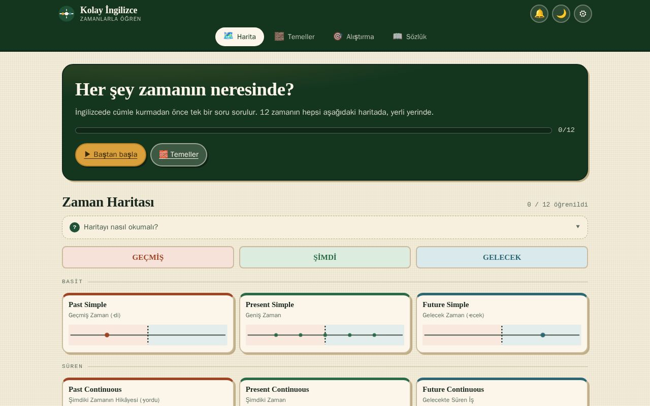Open the Sözlük tab
This screenshot has width=650, height=406.
(410, 37)
